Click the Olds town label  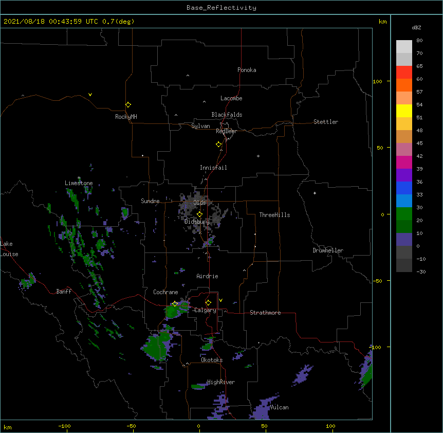click(199, 203)
